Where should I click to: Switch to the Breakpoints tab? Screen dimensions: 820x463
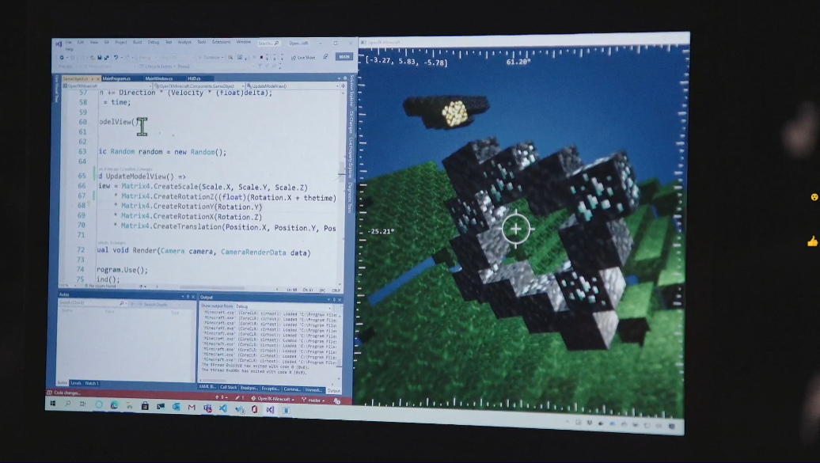249,388
